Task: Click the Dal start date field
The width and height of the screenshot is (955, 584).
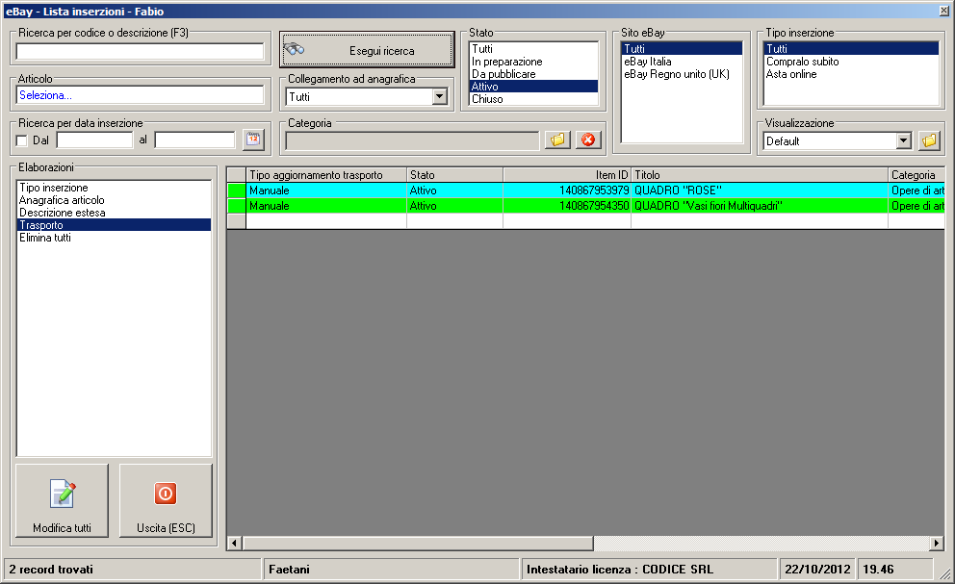Action: click(95, 140)
